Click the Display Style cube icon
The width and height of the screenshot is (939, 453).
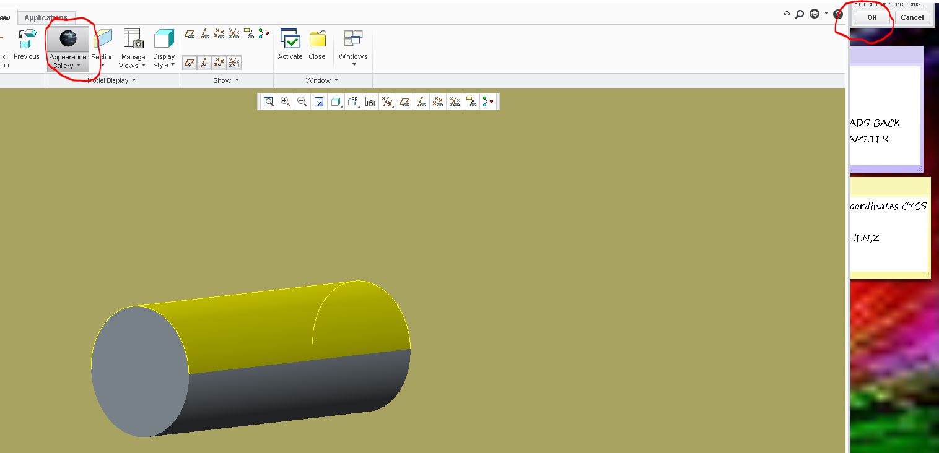[164, 39]
